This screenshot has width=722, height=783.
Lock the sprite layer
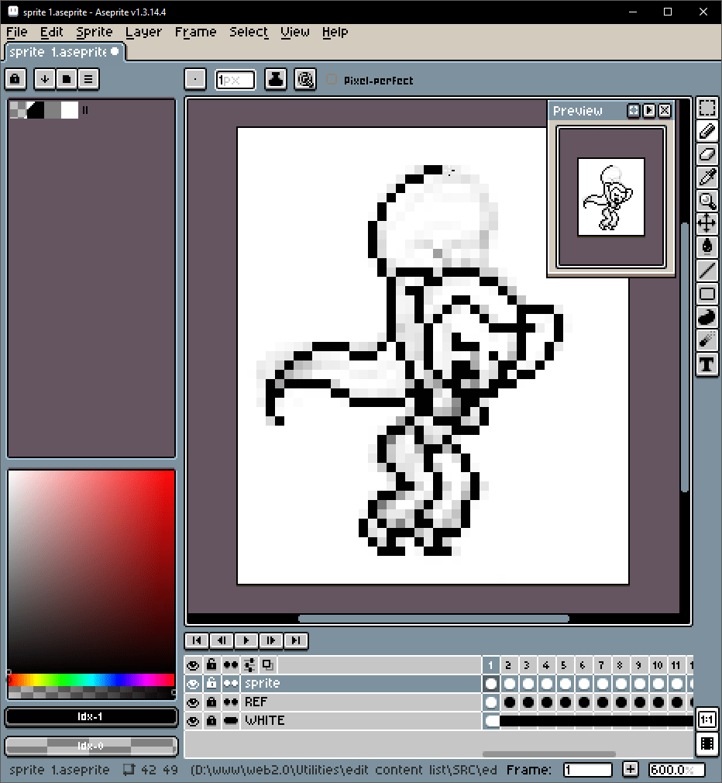point(211,683)
